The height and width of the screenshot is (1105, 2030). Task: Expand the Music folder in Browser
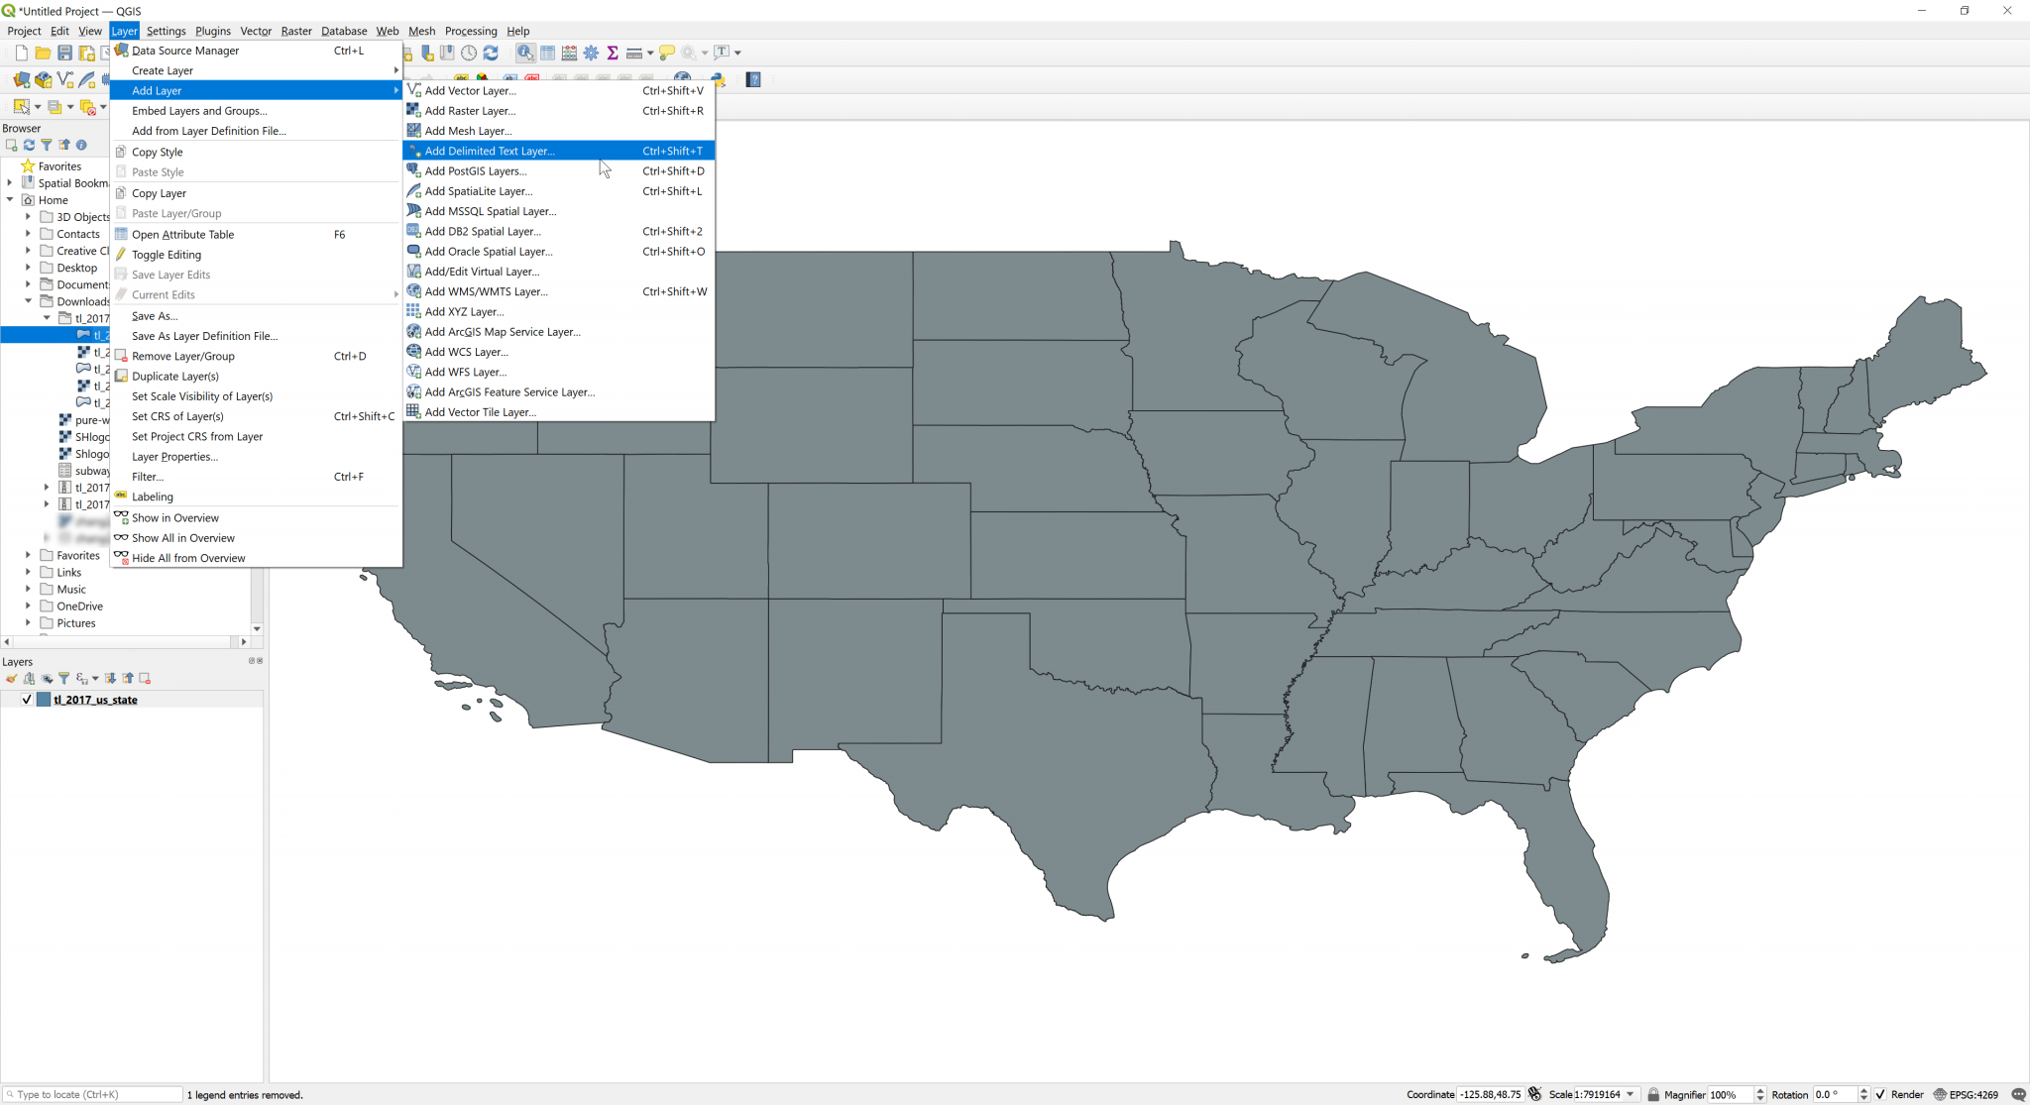click(x=28, y=589)
